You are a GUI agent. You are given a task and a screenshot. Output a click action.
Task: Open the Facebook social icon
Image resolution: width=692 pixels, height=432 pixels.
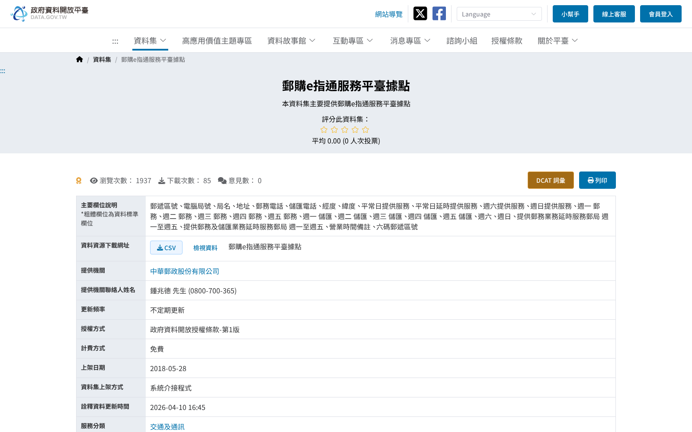(x=439, y=13)
